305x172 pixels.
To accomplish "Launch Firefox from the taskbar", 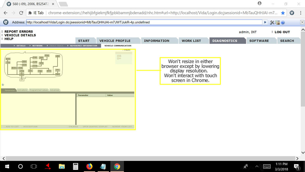I will pos(89,167).
